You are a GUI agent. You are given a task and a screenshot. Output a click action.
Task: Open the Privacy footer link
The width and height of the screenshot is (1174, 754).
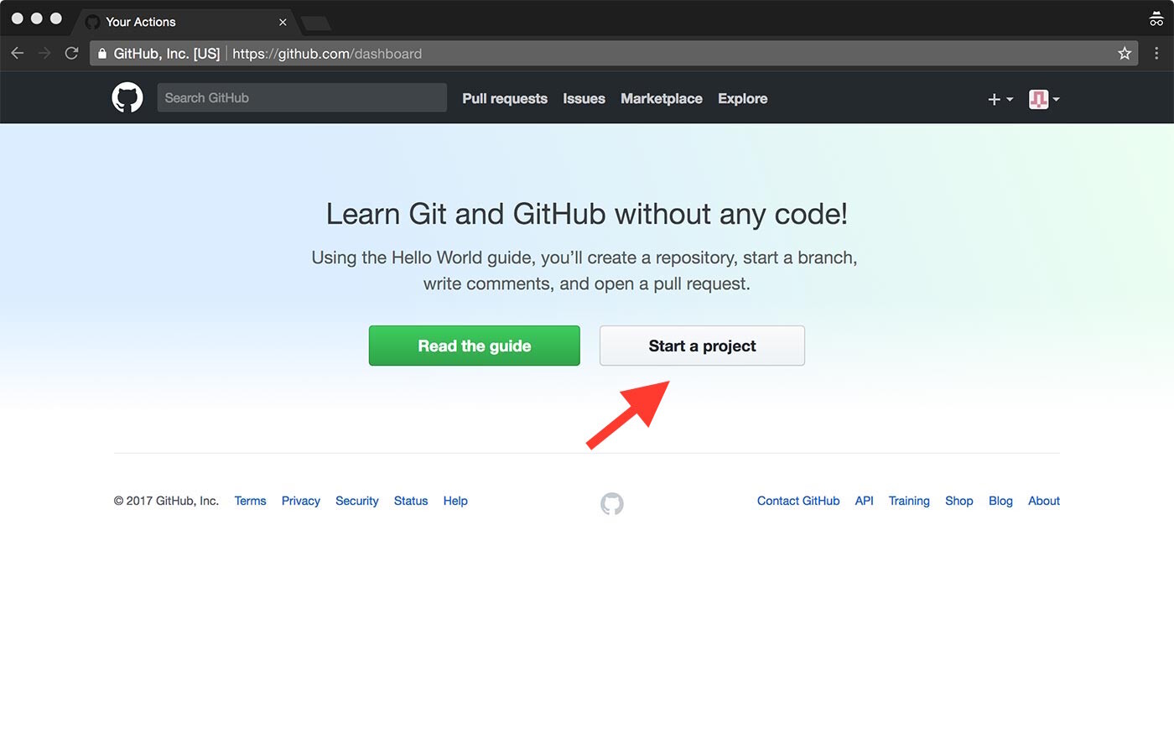(301, 501)
